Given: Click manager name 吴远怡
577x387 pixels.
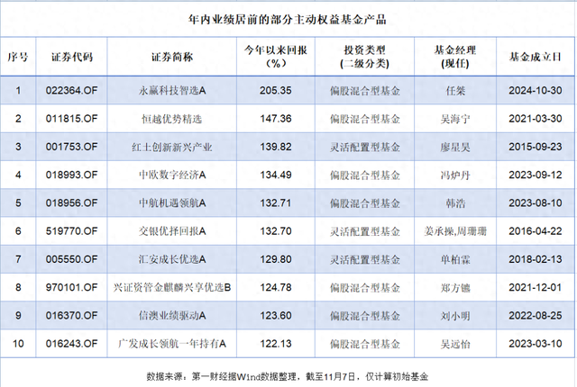Looking at the screenshot, I should pyautogui.click(x=455, y=345).
